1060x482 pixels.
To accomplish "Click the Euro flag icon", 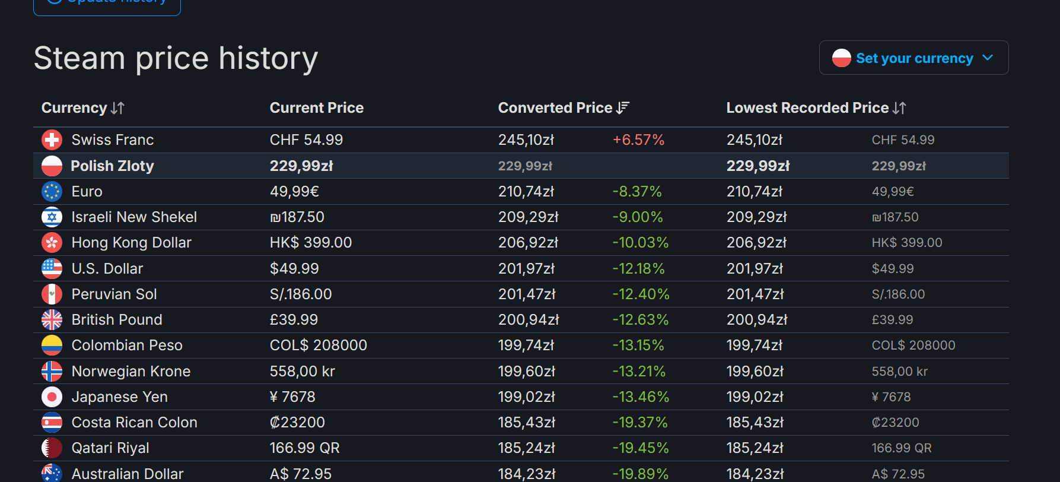I will 52,192.
